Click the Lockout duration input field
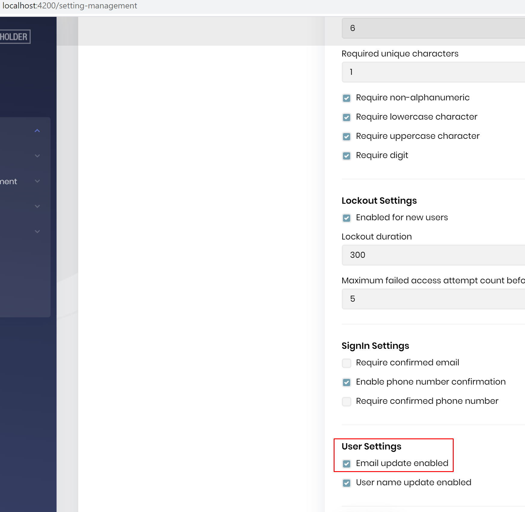 point(433,255)
